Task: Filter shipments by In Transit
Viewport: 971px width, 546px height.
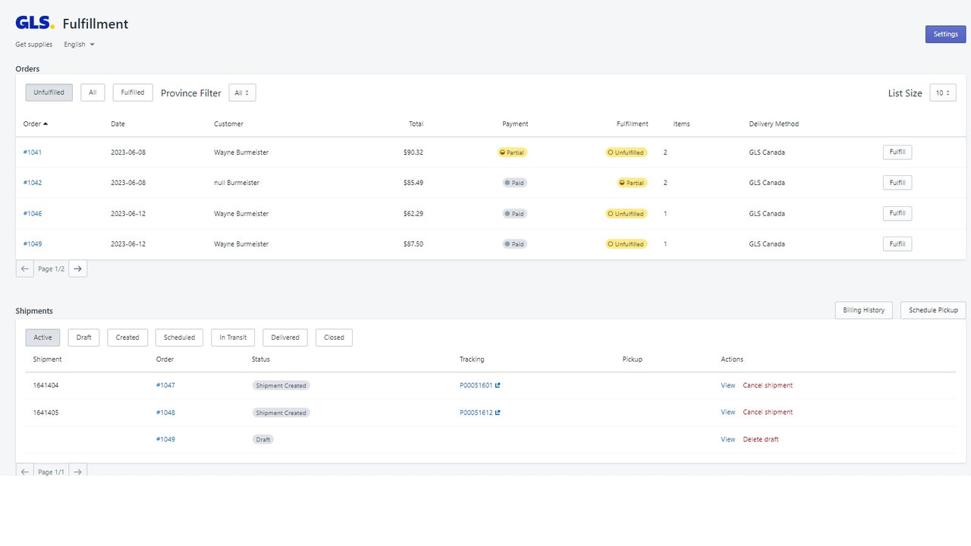Action: (x=232, y=337)
